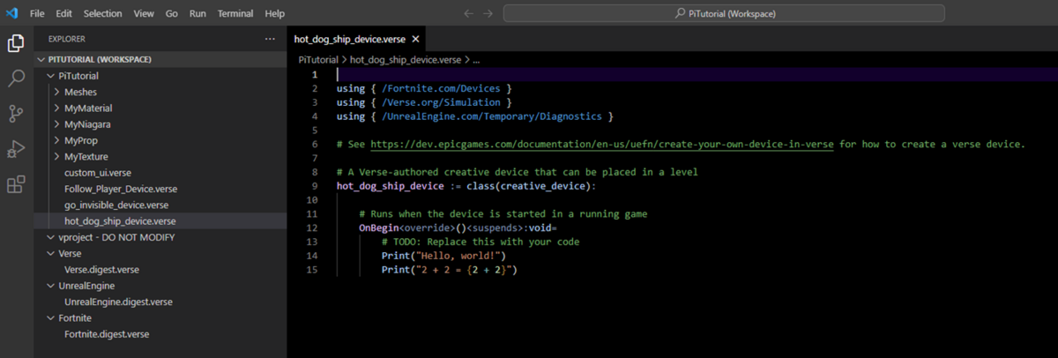Image resolution: width=1058 pixels, height=358 pixels.
Task: Open Verse.digest.verse file
Action: [160, 270]
